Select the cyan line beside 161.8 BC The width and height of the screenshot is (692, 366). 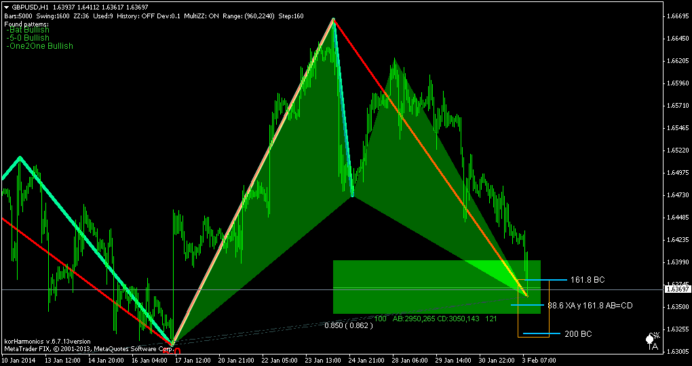[546, 280]
